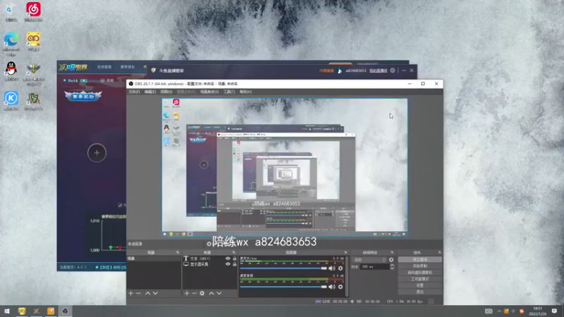Open OBS settings from controls panel
This screenshot has width=564, height=317.
click(419, 285)
